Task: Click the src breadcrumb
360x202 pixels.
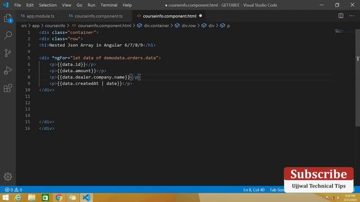Action: [x=24, y=26]
